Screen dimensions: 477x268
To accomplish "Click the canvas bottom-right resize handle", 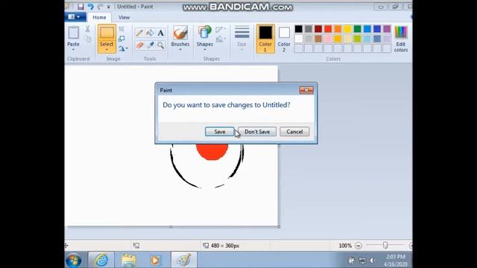I will click(x=279, y=226).
